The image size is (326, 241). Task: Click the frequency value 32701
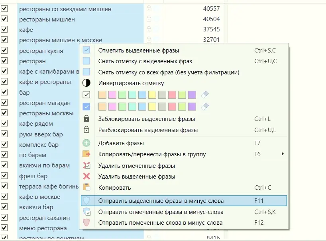(211, 39)
